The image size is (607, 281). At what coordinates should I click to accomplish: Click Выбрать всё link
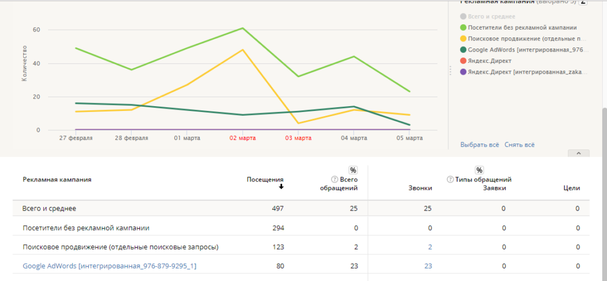click(x=480, y=145)
